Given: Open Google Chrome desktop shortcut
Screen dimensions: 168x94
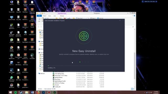Looking at the screenshot, I should point(12,49).
